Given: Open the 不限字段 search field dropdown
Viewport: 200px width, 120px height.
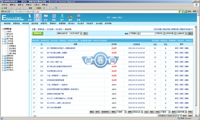Looking at the screenshot, I should [x=160, y=33].
